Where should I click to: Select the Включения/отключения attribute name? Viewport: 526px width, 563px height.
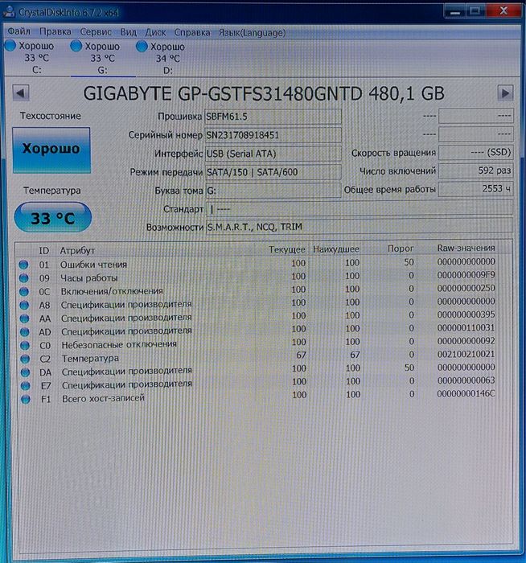tap(112, 291)
